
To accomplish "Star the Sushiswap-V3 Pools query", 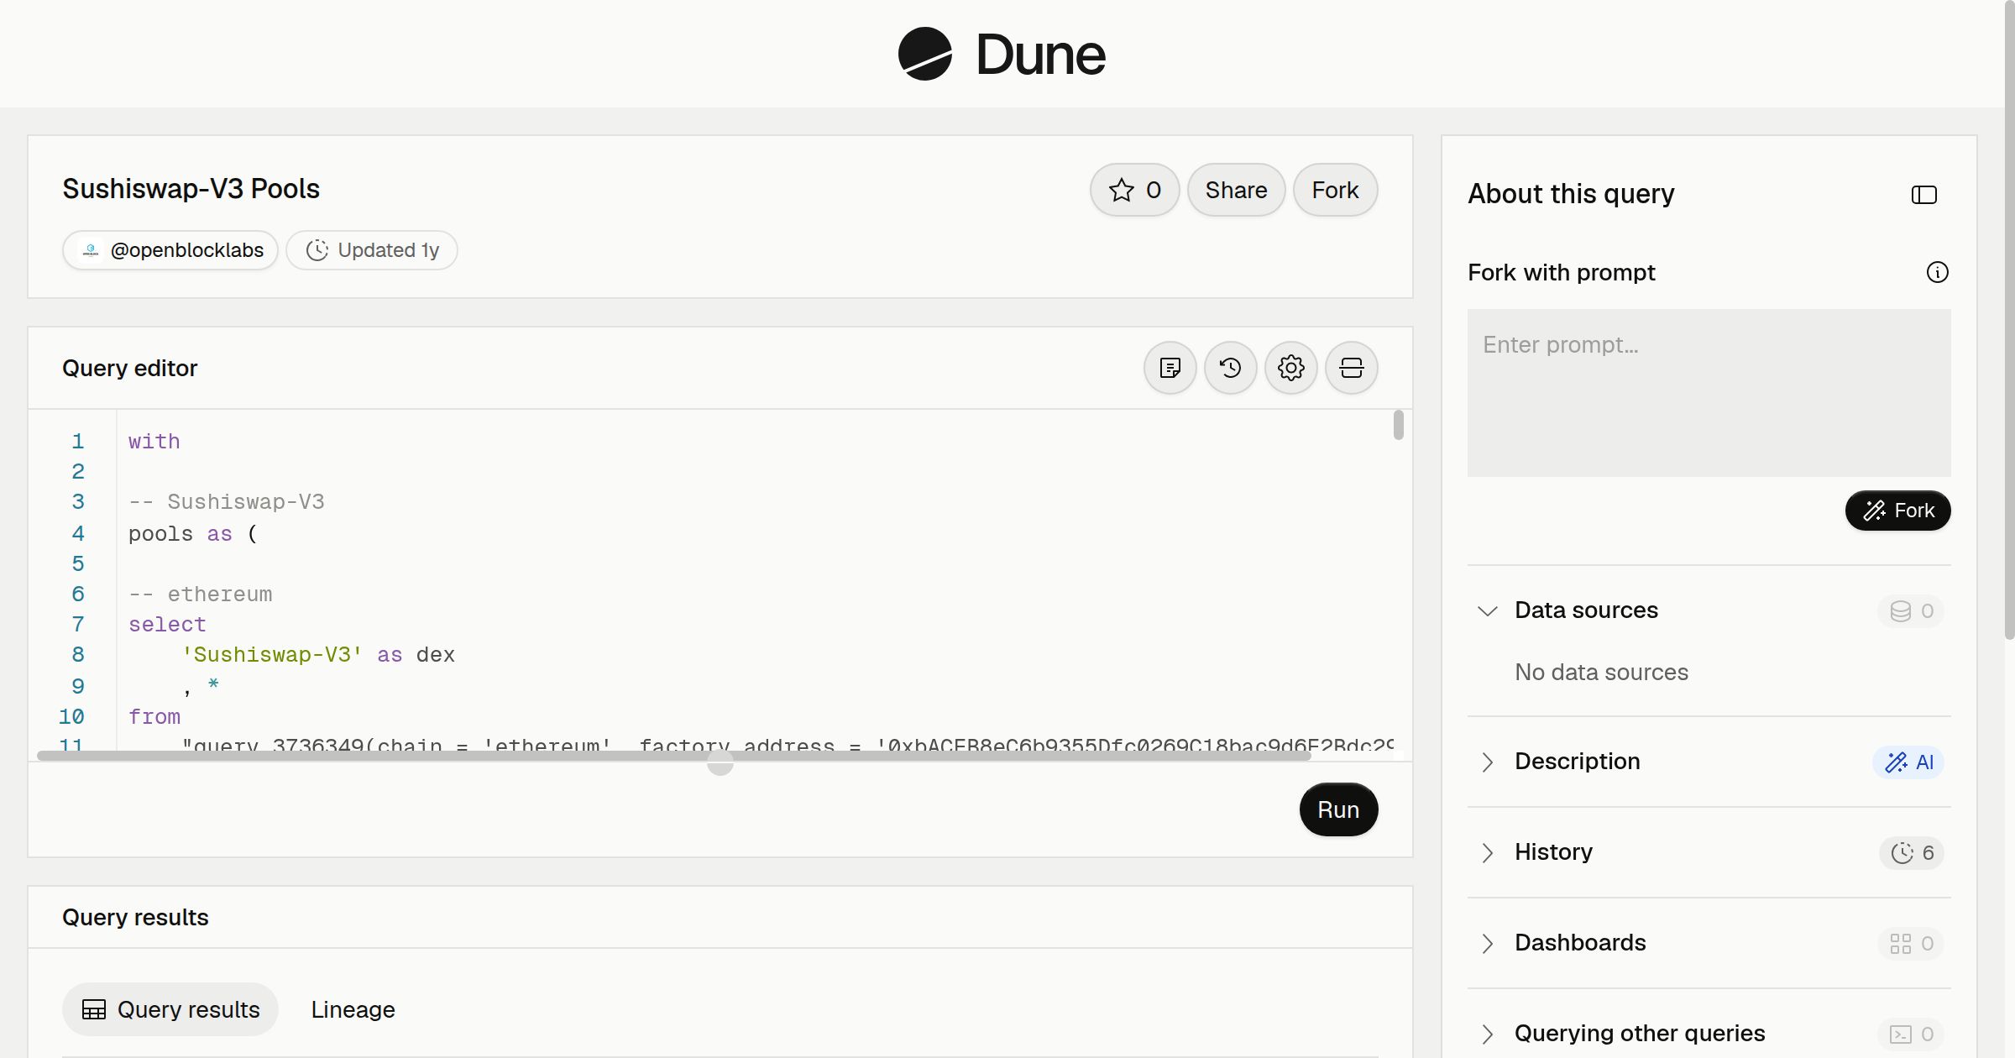I will pos(1134,190).
